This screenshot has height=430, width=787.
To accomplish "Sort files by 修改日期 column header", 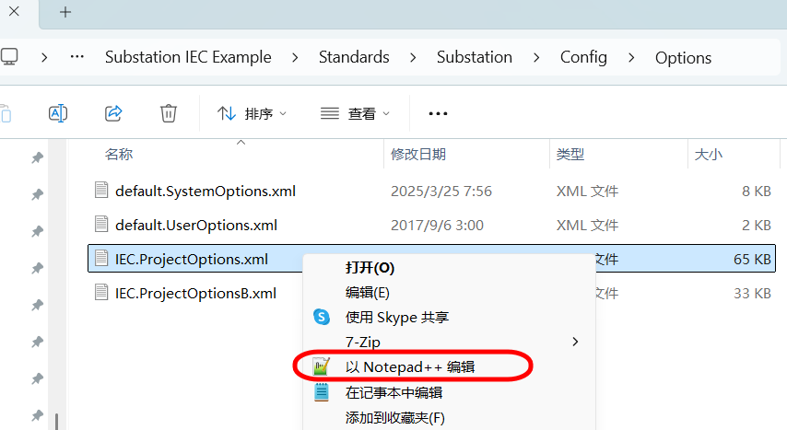I will [x=418, y=155].
